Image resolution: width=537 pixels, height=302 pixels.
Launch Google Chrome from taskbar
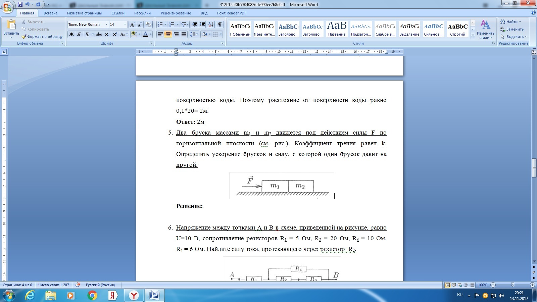(92, 295)
